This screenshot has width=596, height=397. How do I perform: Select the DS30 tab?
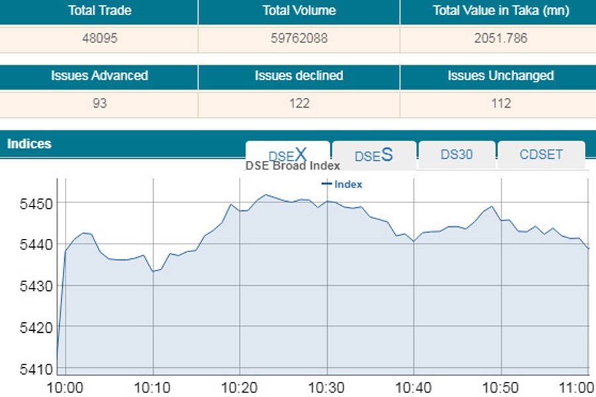click(x=456, y=154)
